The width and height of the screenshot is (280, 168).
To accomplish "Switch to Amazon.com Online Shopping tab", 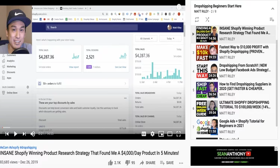I will pyautogui.click(x=44, y=8).
